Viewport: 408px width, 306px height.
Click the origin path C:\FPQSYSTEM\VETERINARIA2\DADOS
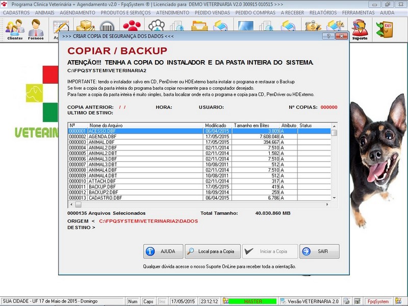[x=148, y=221]
